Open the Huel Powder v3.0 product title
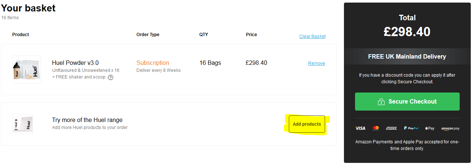Screen dimensions: 473x164 click(x=75, y=63)
